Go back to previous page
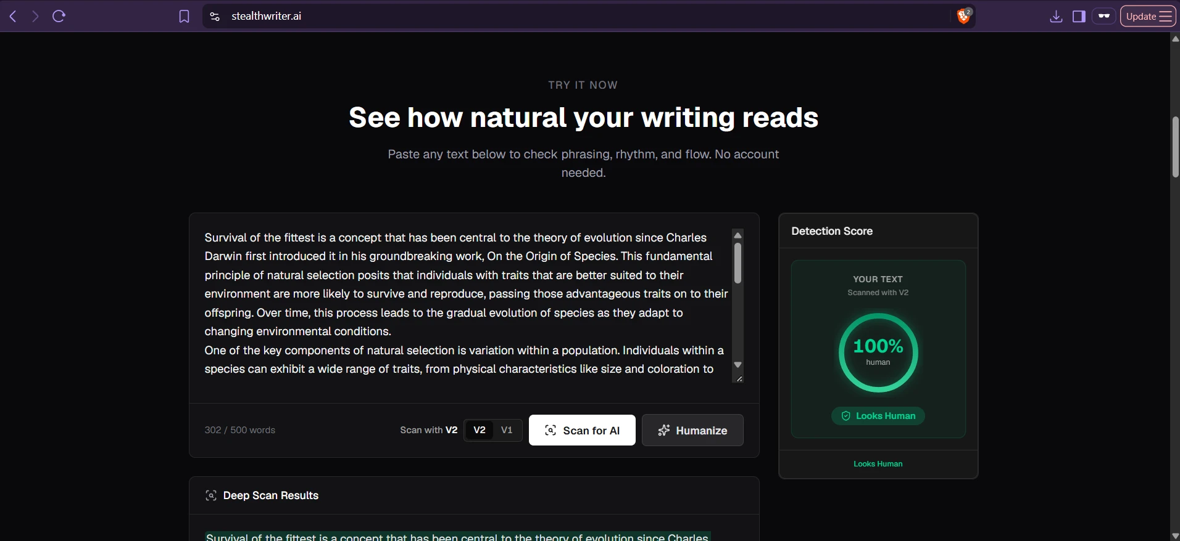Screen dimensions: 1180x541 (13, 16)
